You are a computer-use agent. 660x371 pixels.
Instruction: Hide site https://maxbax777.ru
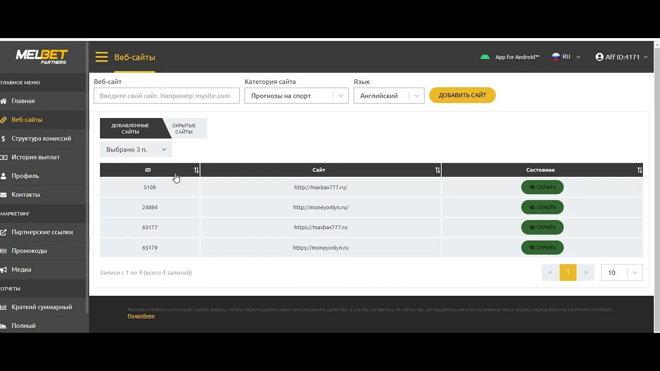542,227
